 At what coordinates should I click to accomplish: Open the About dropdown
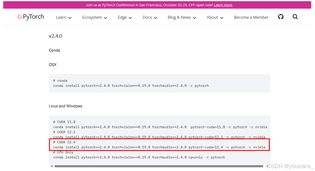tap(215, 17)
